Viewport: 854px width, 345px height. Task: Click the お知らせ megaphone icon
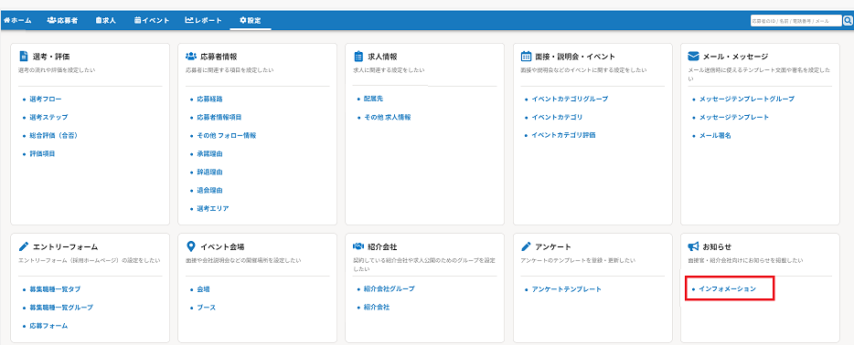pyautogui.click(x=693, y=246)
